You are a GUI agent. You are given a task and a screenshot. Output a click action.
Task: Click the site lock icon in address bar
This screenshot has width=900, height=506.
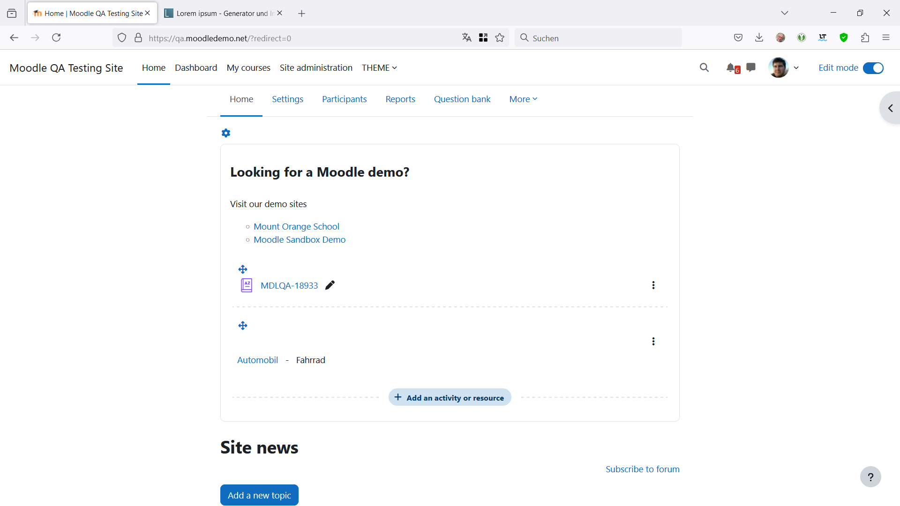point(138,38)
